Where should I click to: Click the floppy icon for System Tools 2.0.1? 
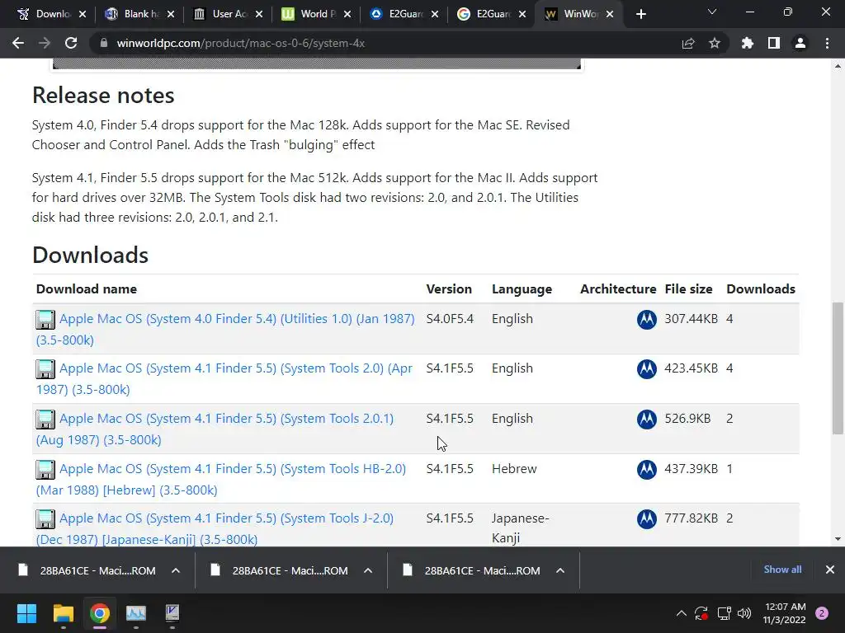45,419
